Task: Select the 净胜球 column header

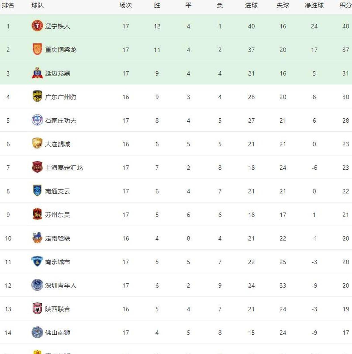Action: 314,5
